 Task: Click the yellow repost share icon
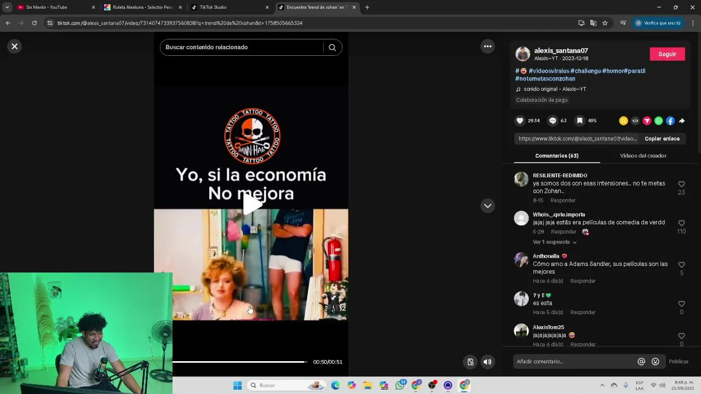coord(623,121)
